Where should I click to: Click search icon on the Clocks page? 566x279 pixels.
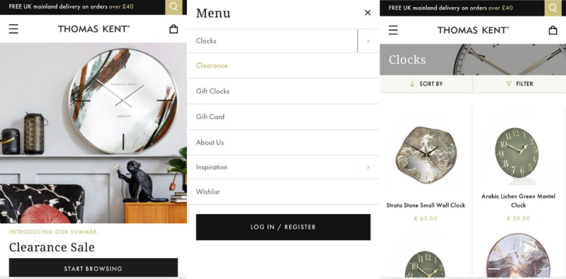pyautogui.click(x=553, y=8)
